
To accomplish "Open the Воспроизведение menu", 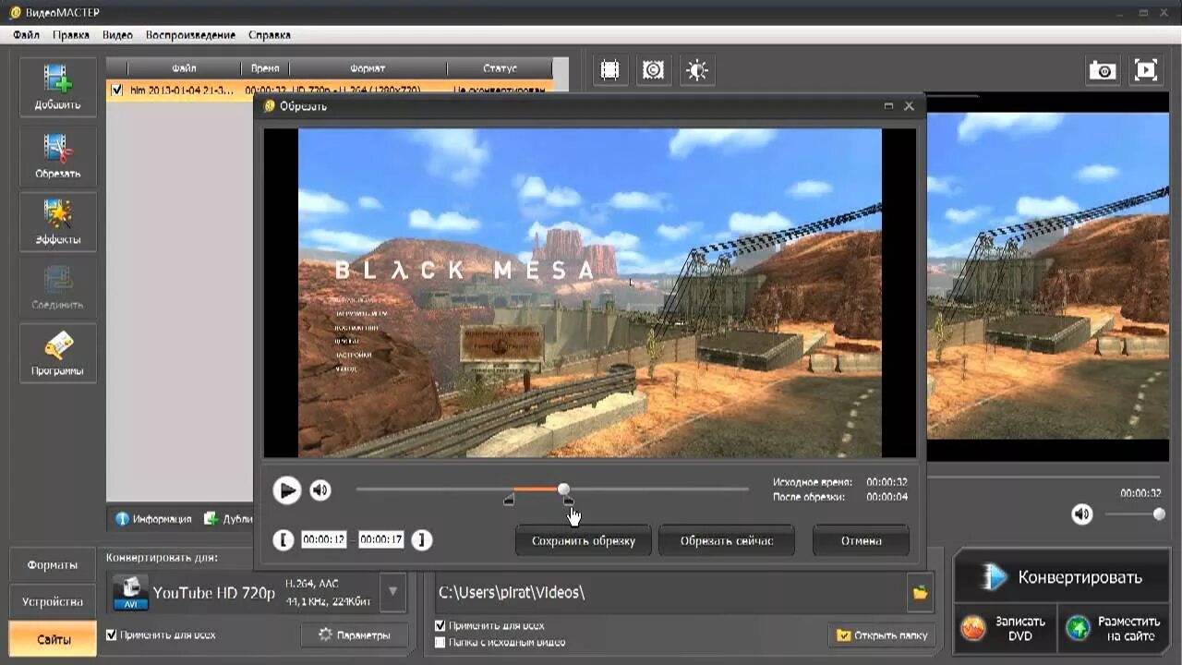I will 190,35.
